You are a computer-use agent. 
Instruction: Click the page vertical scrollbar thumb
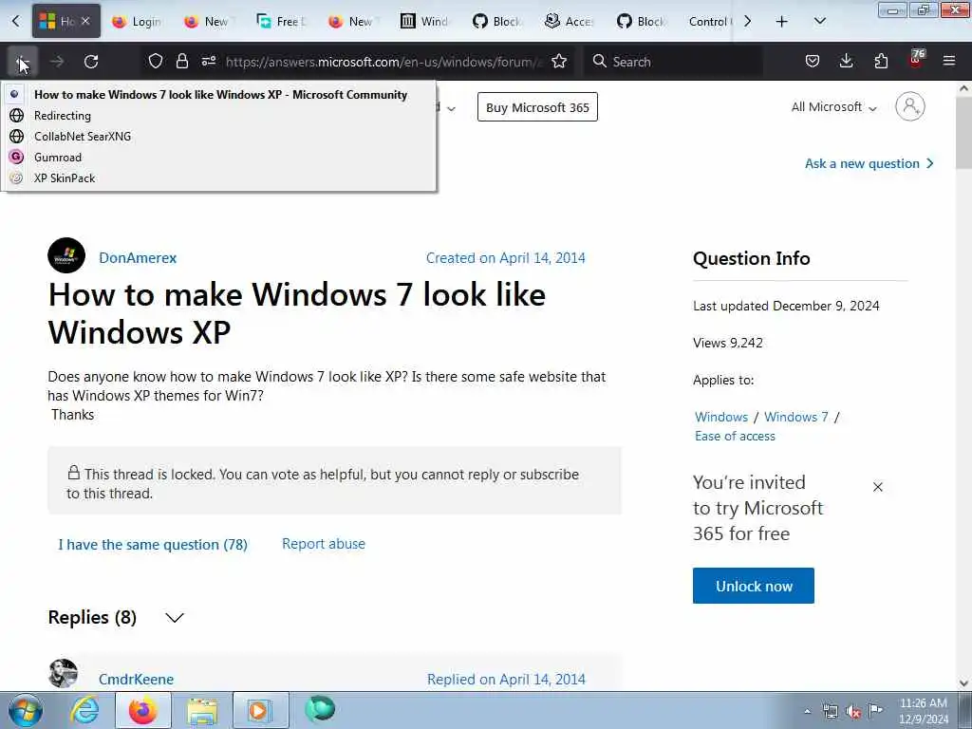[x=963, y=133]
